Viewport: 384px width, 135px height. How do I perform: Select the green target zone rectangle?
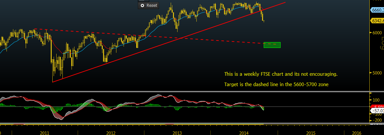pos(272,45)
